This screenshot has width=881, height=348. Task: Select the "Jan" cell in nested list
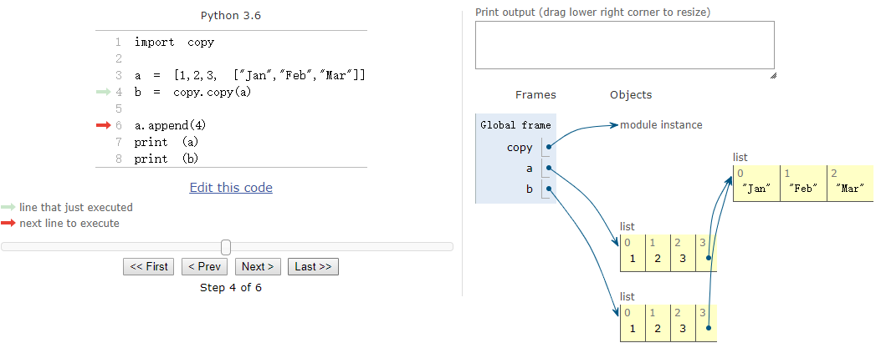(x=756, y=189)
